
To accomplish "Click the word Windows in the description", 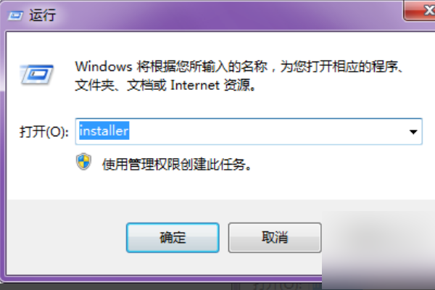I will click(x=104, y=67).
